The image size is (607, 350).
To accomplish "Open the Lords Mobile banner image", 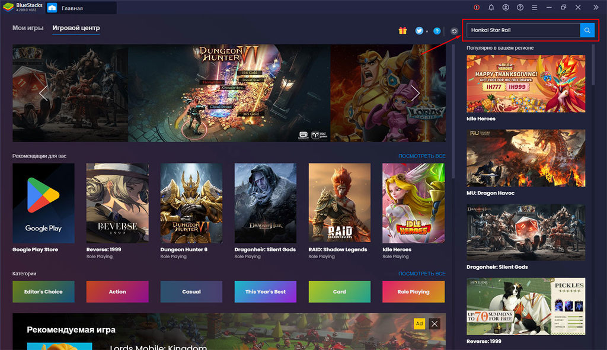I will [x=388, y=93].
